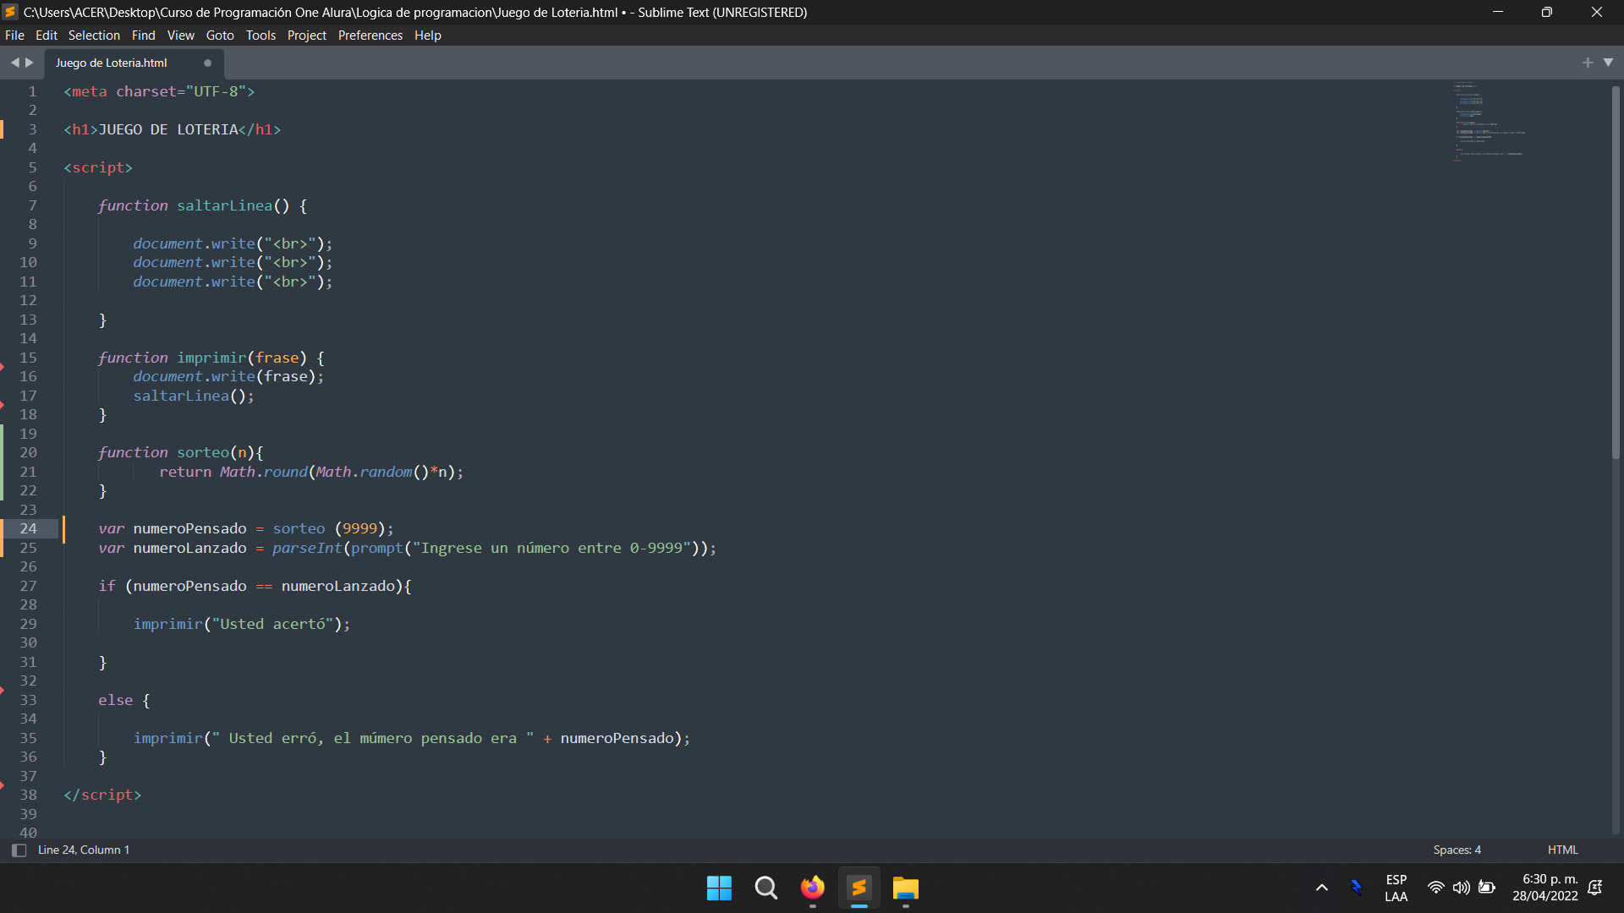Open File Explorer from taskbar
The height and width of the screenshot is (913, 1624).
[906, 888]
